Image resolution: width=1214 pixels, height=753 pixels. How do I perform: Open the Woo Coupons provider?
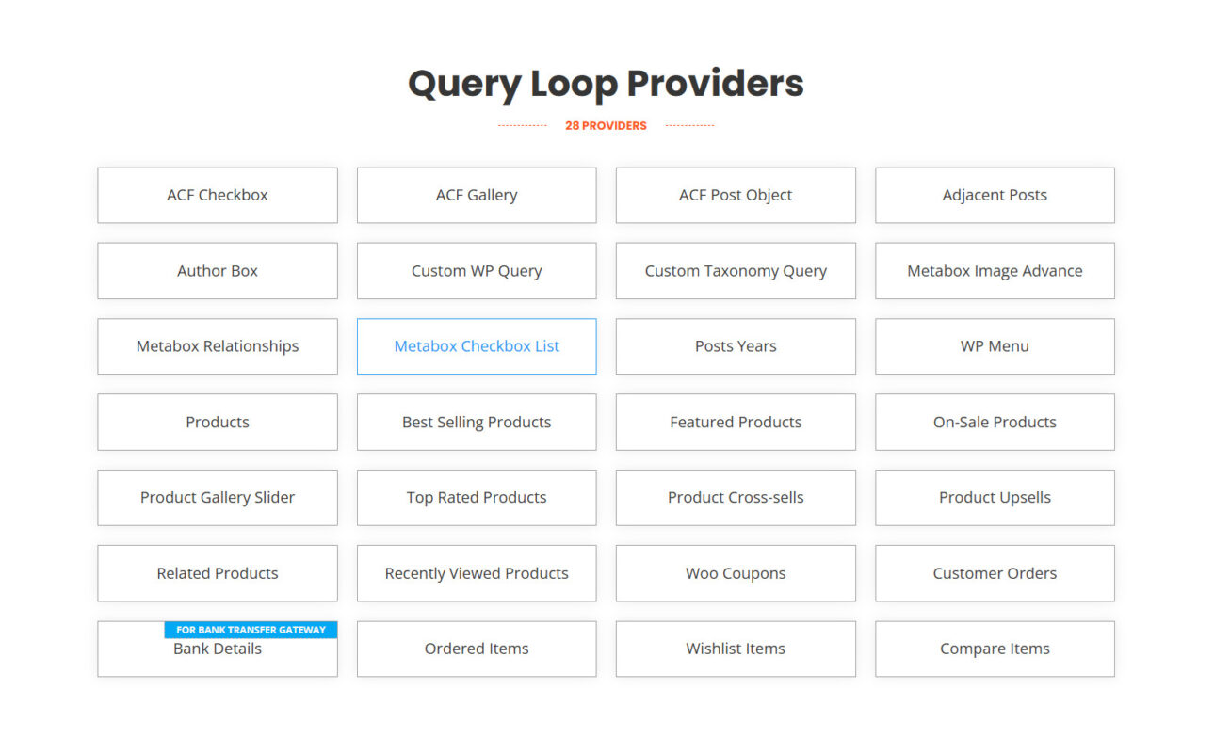point(736,573)
